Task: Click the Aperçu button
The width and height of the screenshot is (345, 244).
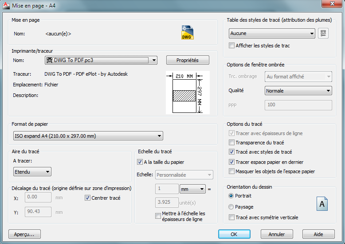Action: pos(24,234)
